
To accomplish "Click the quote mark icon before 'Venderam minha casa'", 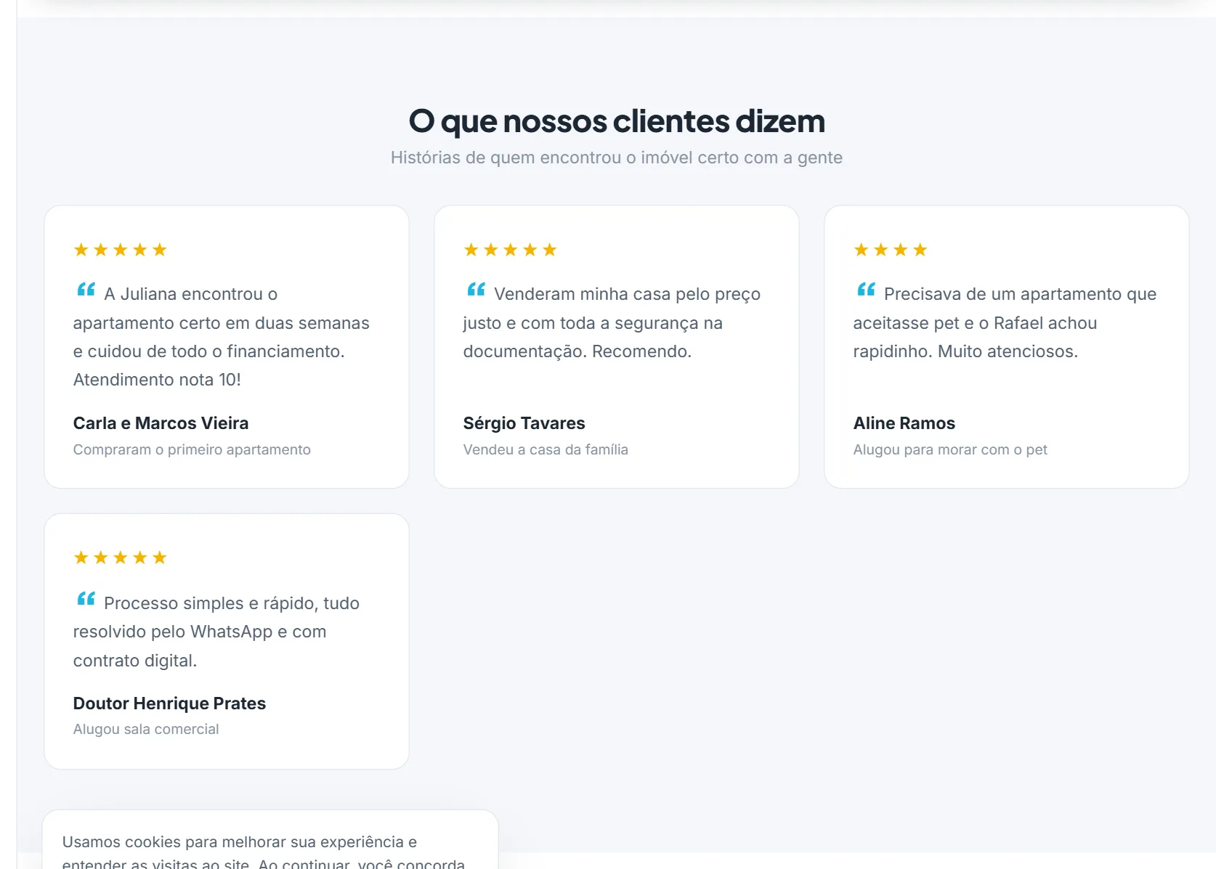I will [477, 290].
